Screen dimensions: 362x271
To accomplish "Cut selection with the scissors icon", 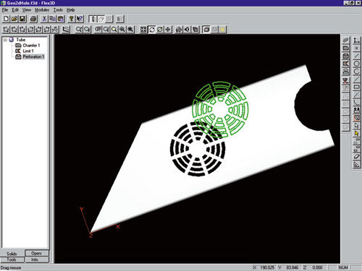I will click(x=44, y=19).
